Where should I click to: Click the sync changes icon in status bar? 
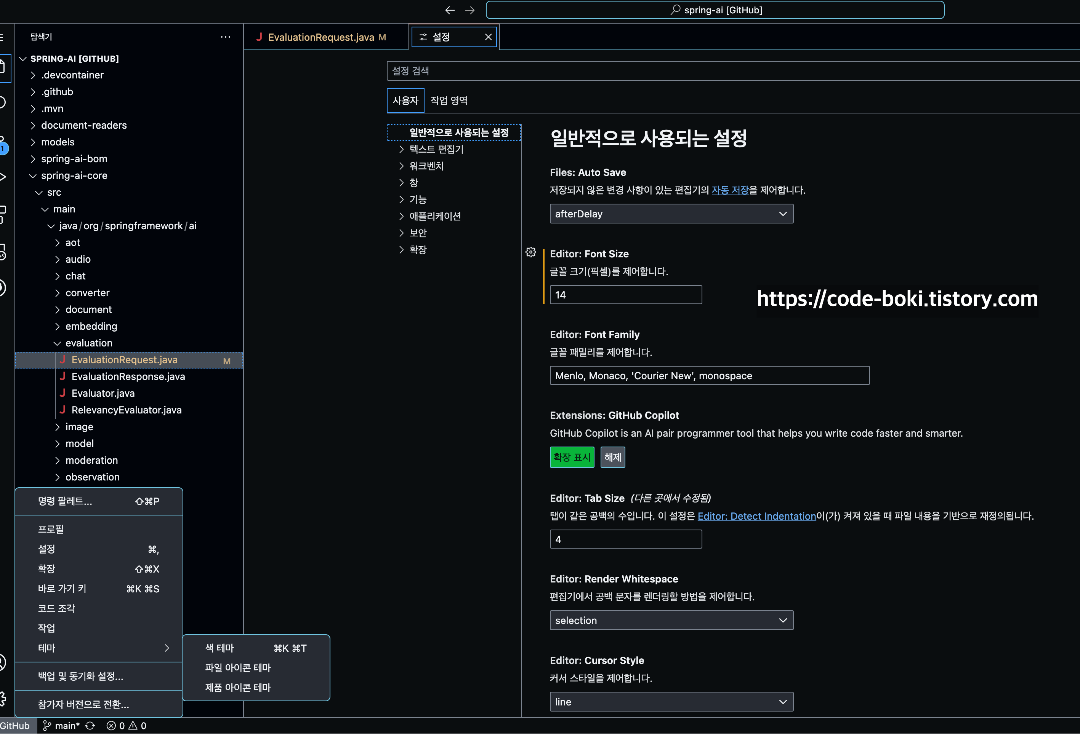[90, 726]
